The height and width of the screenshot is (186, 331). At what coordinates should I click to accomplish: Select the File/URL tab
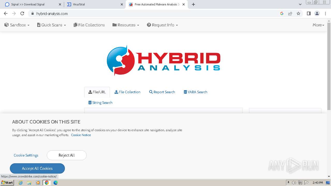(x=97, y=92)
